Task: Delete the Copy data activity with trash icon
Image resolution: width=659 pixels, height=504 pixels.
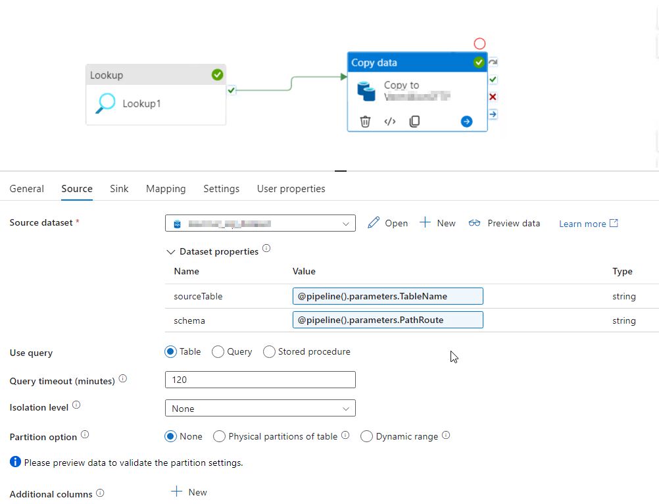Action: pos(365,122)
